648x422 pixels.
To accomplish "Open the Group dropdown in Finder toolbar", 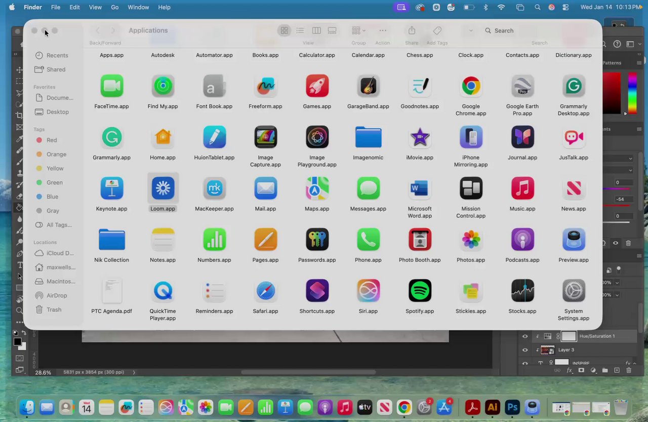I will point(358,30).
